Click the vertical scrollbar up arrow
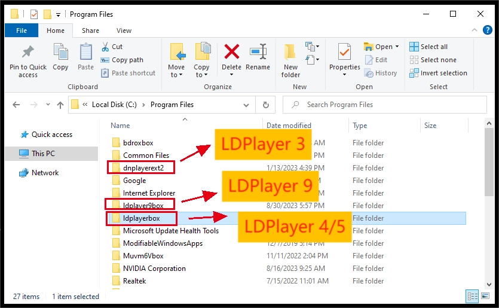The height and width of the screenshot is (308, 499). [x=489, y=123]
